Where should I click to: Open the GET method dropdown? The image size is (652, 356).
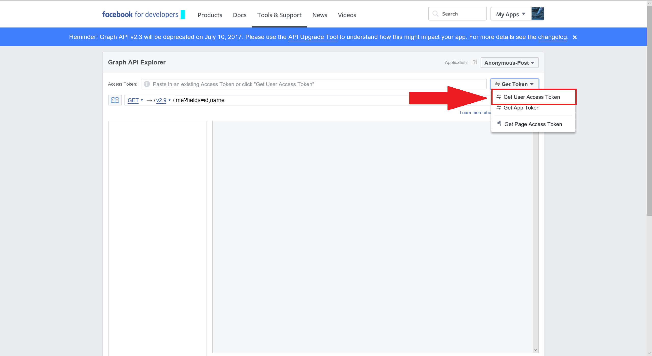(x=135, y=100)
